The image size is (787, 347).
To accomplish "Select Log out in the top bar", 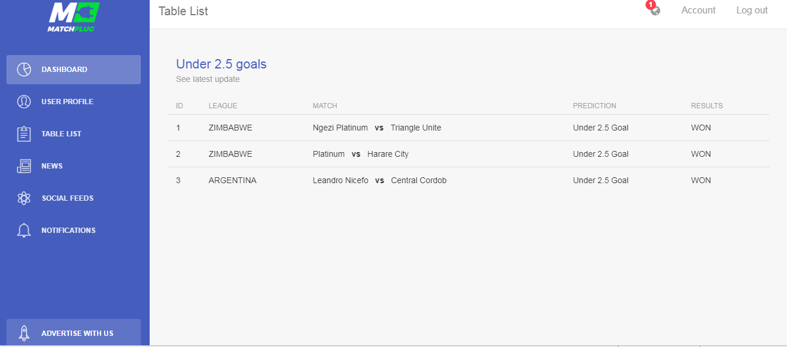I will point(752,11).
